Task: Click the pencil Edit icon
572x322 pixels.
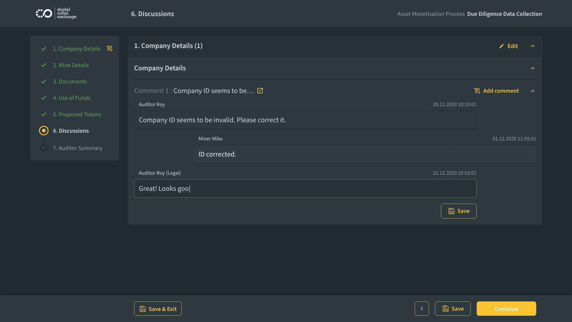Action: (502, 46)
